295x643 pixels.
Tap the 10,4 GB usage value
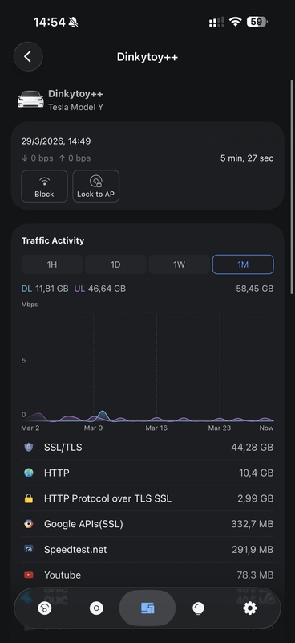(x=257, y=473)
